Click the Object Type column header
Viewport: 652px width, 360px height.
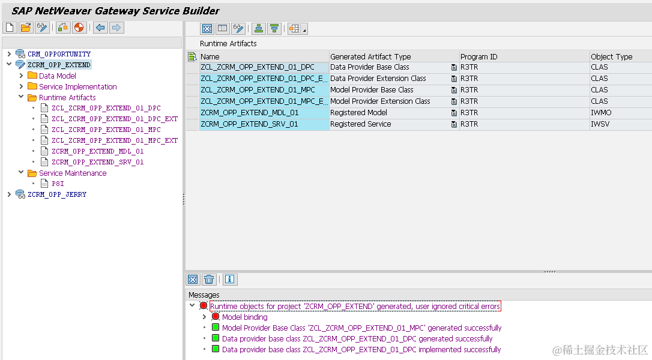[620, 56]
